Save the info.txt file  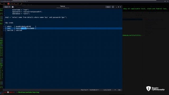click(x=108, y=7)
